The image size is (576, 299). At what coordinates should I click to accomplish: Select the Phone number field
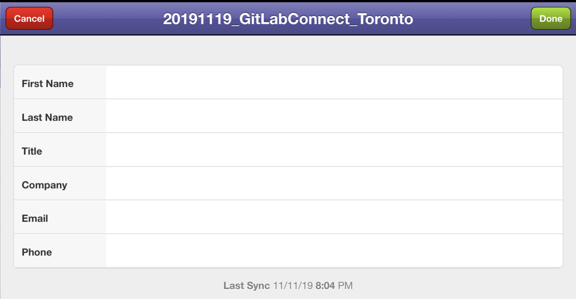(334, 251)
